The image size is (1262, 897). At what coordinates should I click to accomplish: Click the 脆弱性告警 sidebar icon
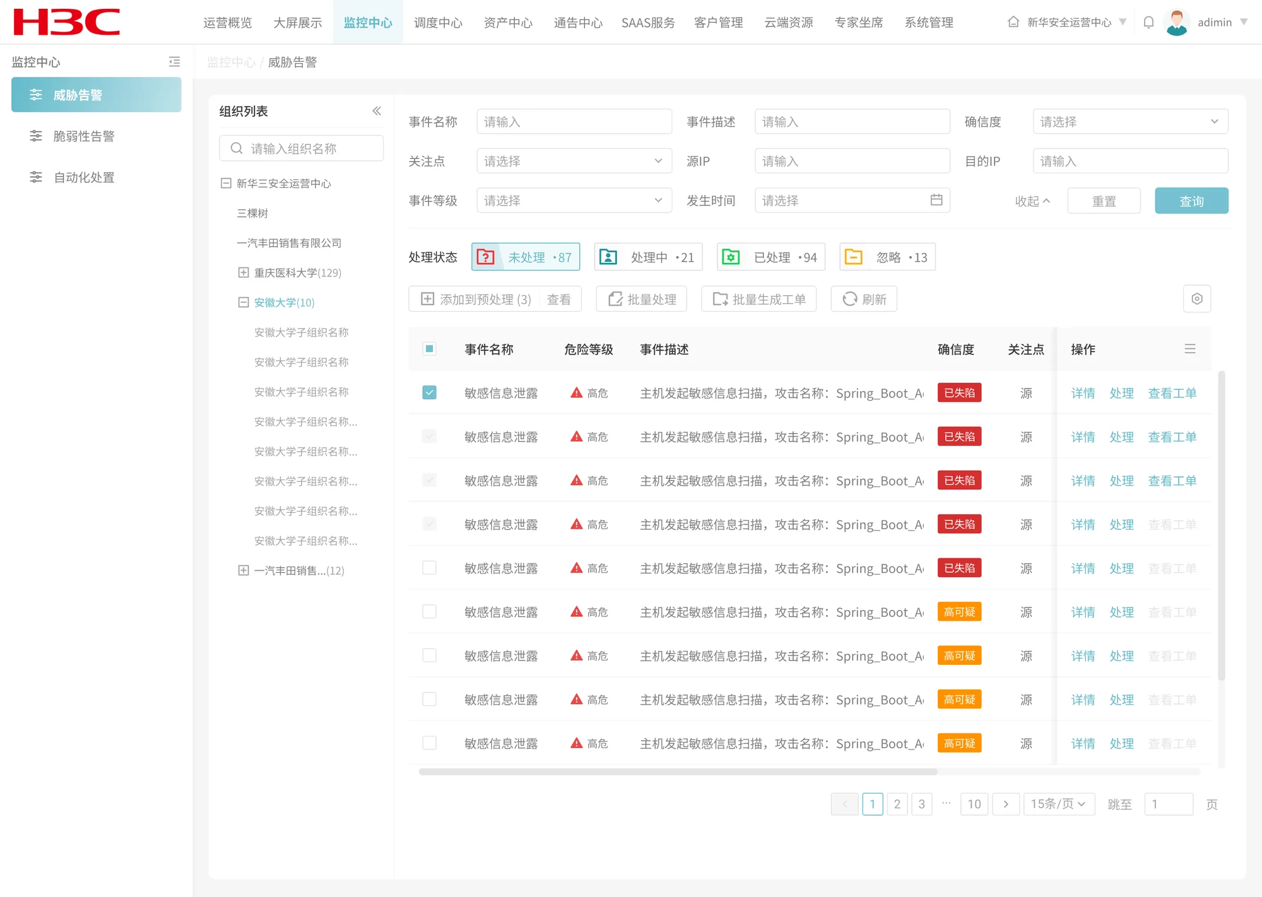tap(36, 136)
